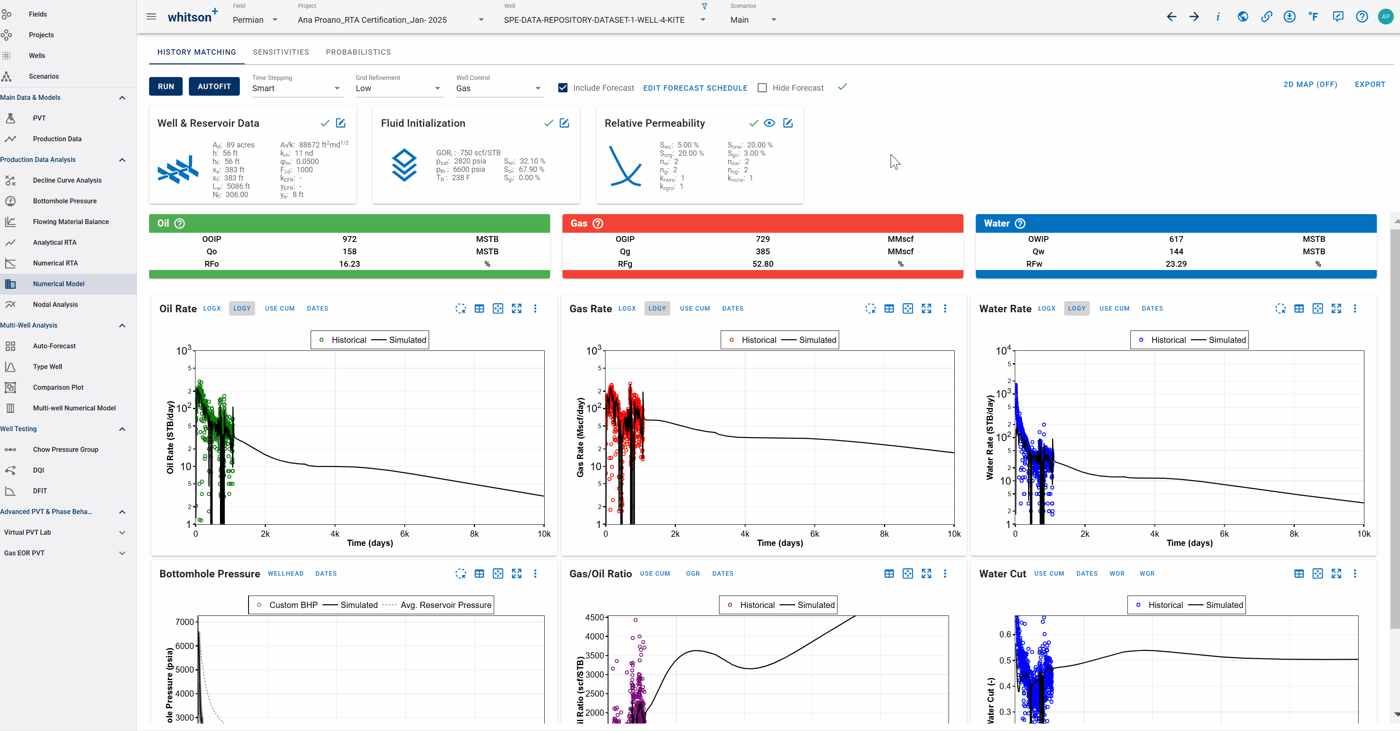
Task: Open the info icon in top bar
Action: coord(1218,17)
